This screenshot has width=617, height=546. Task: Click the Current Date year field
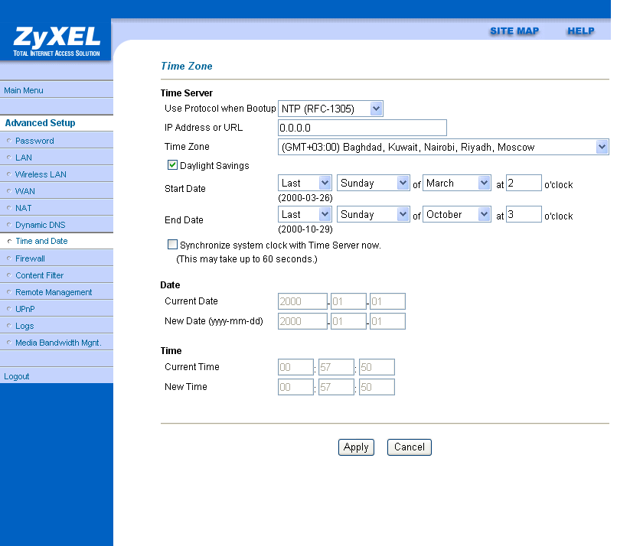click(302, 301)
